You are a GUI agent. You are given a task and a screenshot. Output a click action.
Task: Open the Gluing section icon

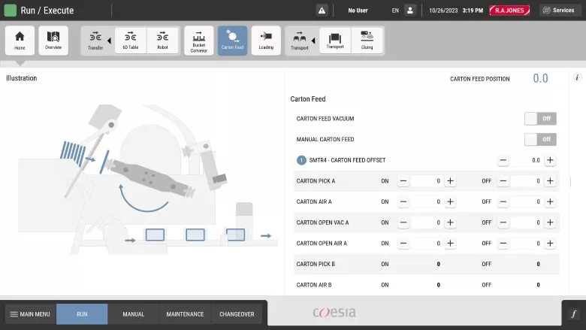(x=367, y=41)
